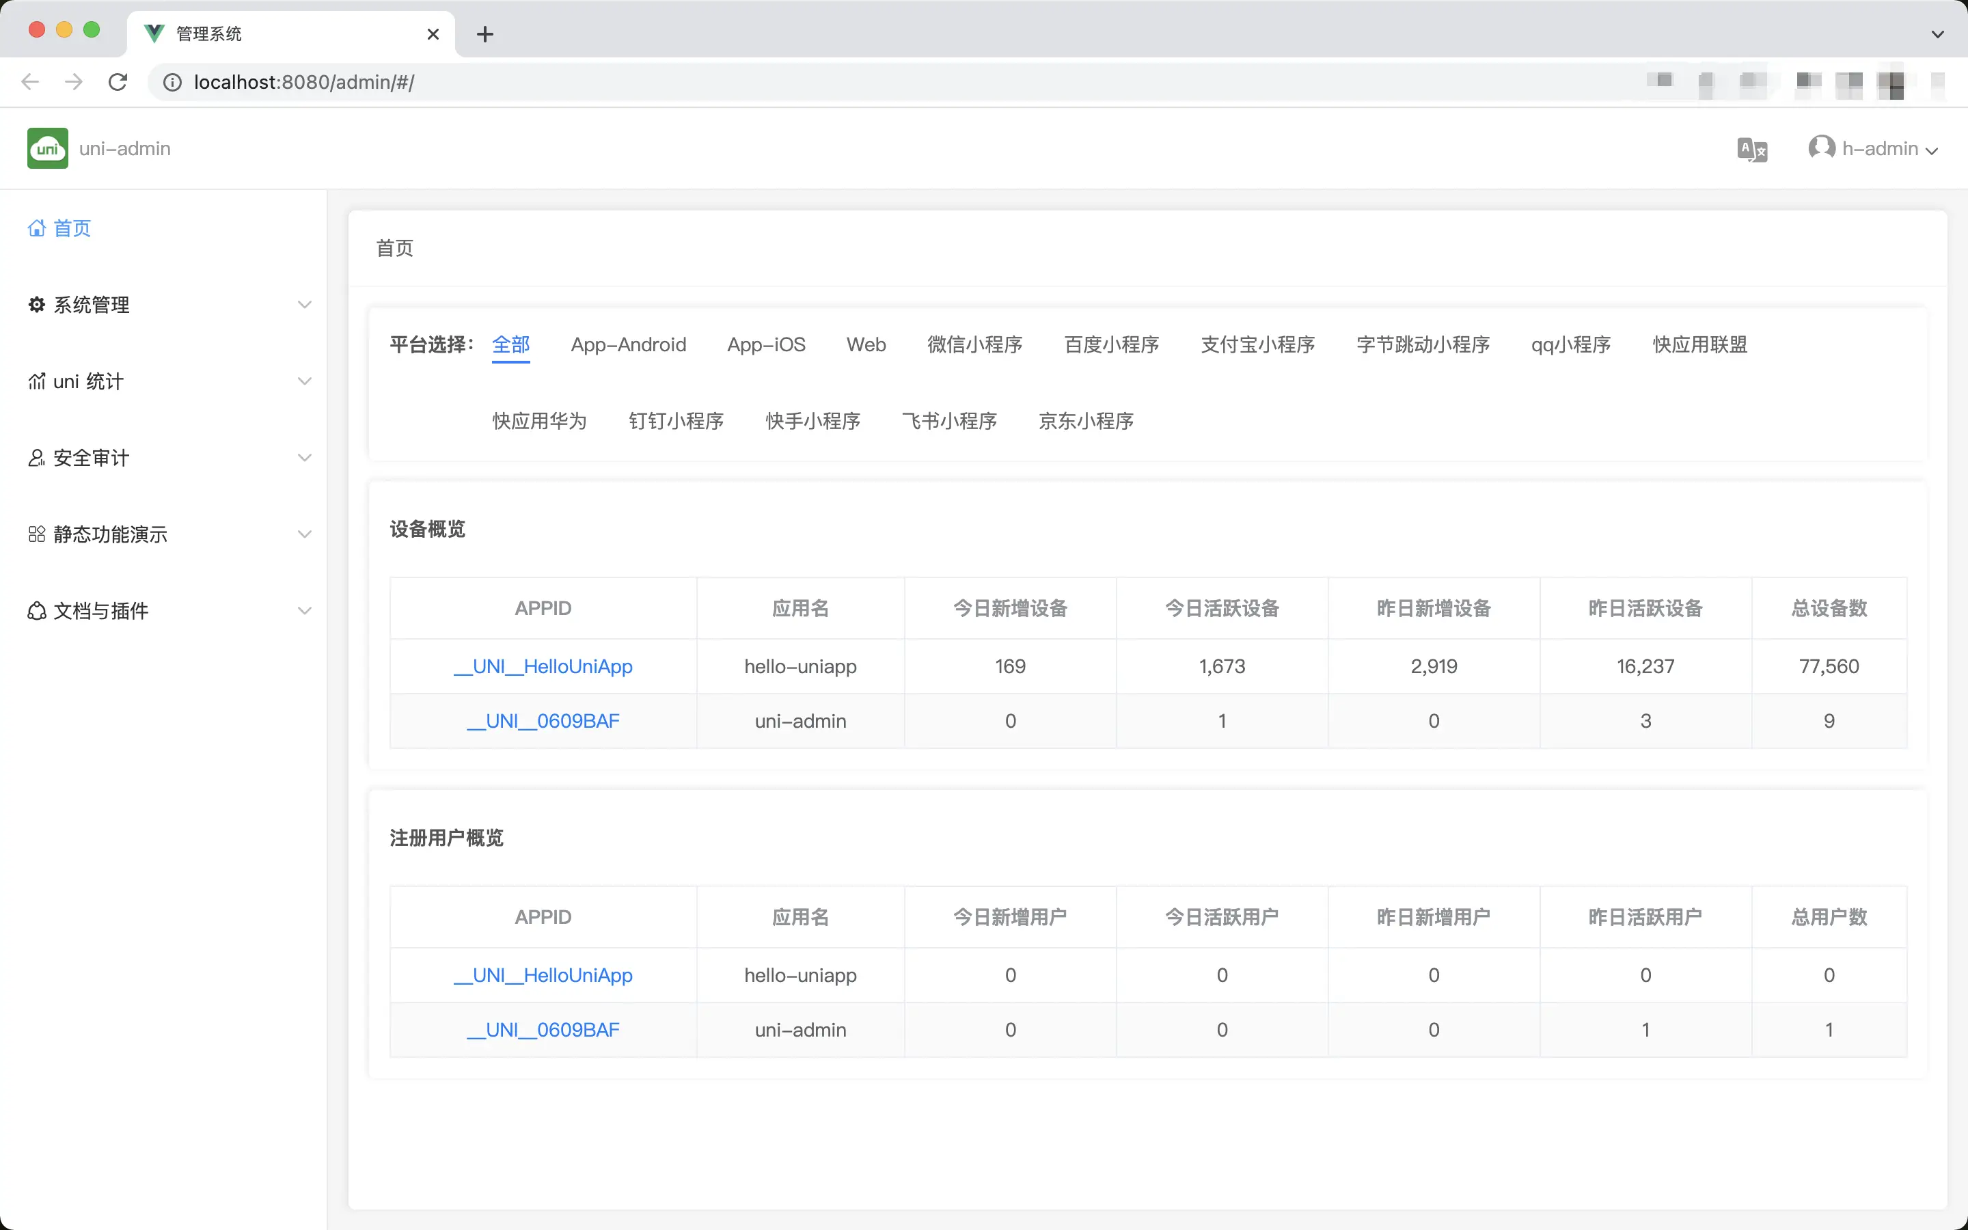Screen dimensions: 1968x1230
Task: Select the 快手小程序 platform tab
Action: [x=812, y=422]
